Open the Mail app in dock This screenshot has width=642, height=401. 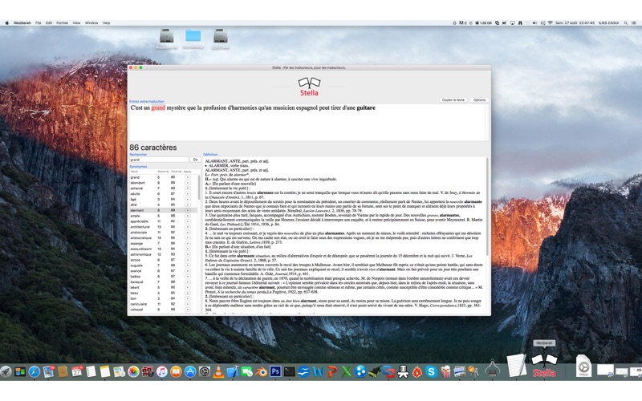click(x=48, y=371)
